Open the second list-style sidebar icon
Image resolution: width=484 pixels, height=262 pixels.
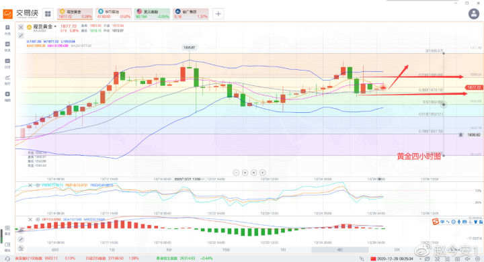[x=7, y=44]
